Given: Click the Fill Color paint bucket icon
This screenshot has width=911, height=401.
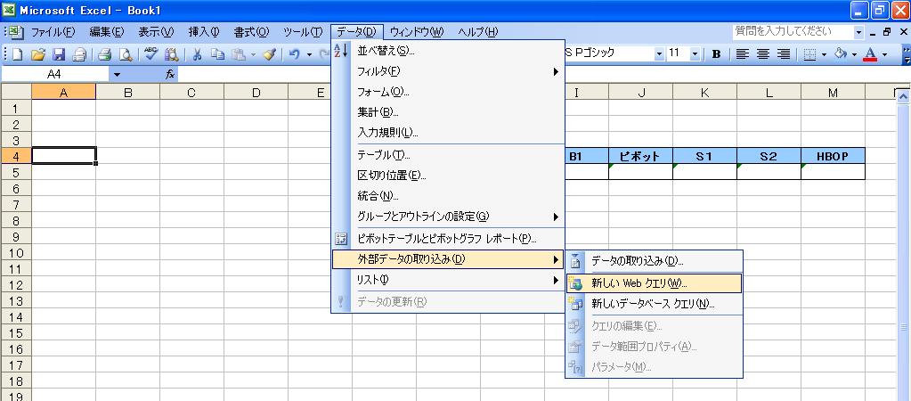Looking at the screenshot, I should tap(840, 54).
